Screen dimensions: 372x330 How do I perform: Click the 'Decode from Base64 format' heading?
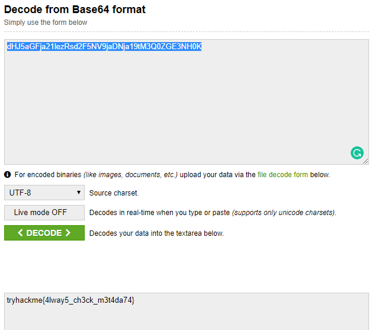pyautogui.click(x=75, y=9)
